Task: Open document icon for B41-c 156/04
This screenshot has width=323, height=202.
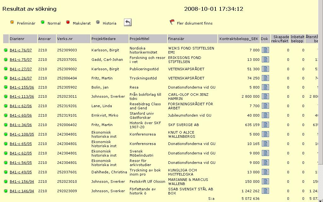Action: [265, 182]
